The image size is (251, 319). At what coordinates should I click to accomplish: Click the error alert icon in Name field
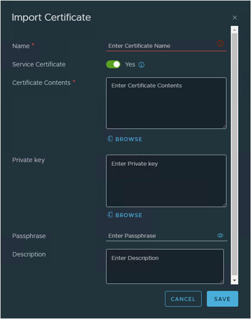[220, 43]
